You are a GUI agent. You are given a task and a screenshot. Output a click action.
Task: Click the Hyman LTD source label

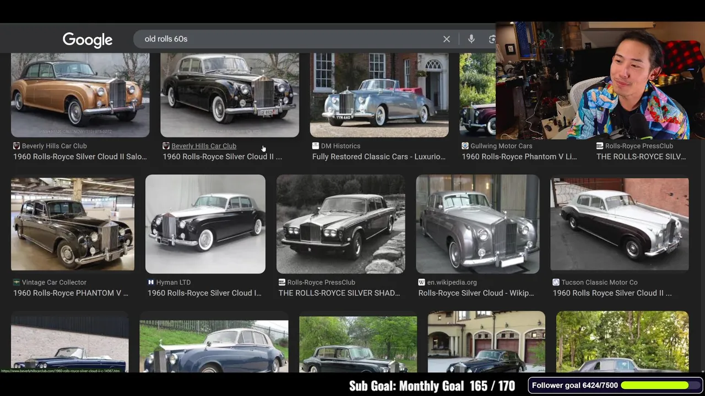pos(173,282)
